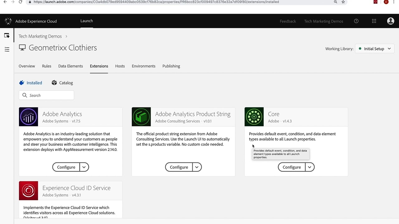This screenshot has height=224, width=399.
Task: Click the Adobe Systems v4.3.1 text
Action: pyautogui.click(x=61, y=195)
